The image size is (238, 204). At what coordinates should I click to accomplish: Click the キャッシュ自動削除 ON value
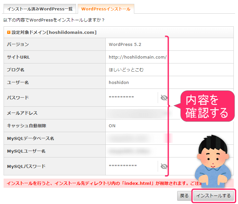[x=112, y=126]
